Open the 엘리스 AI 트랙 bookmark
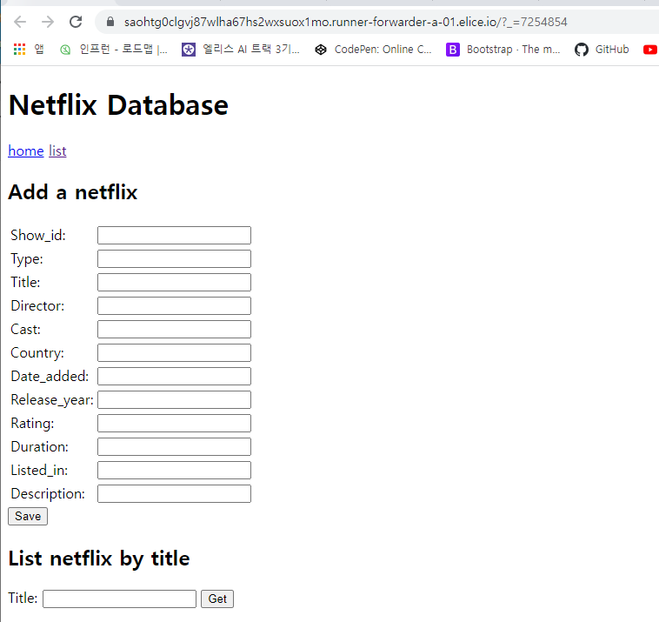This screenshot has width=659, height=622. coord(241,50)
